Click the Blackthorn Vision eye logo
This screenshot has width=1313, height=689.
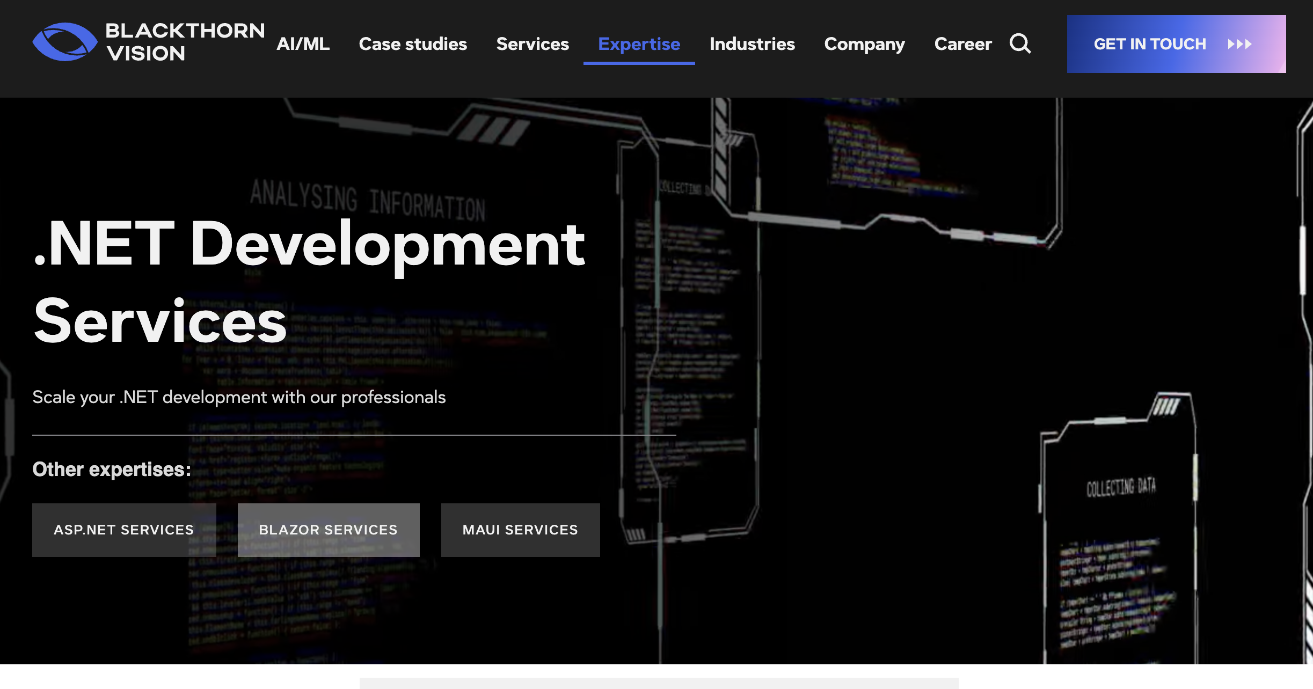[65, 42]
